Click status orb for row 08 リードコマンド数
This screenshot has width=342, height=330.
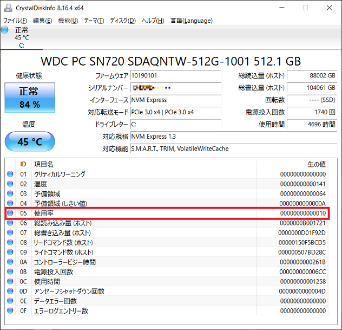10,242
